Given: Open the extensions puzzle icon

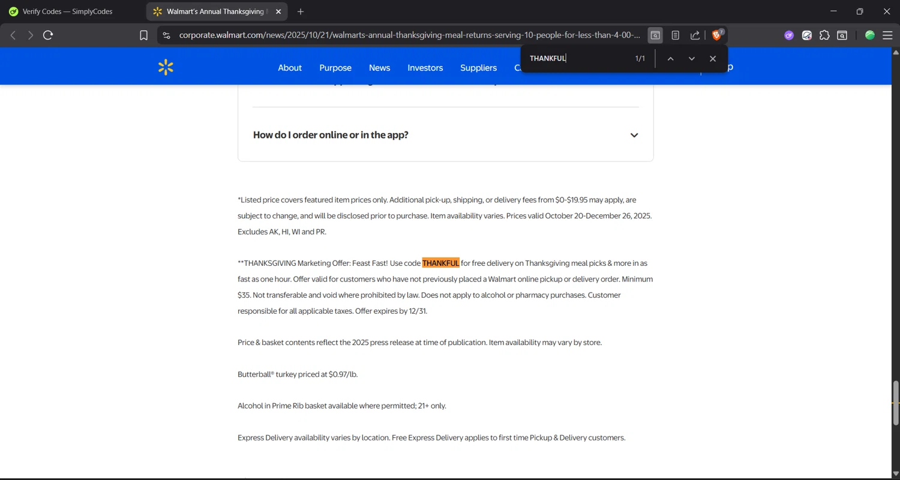Looking at the screenshot, I should click(x=825, y=35).
